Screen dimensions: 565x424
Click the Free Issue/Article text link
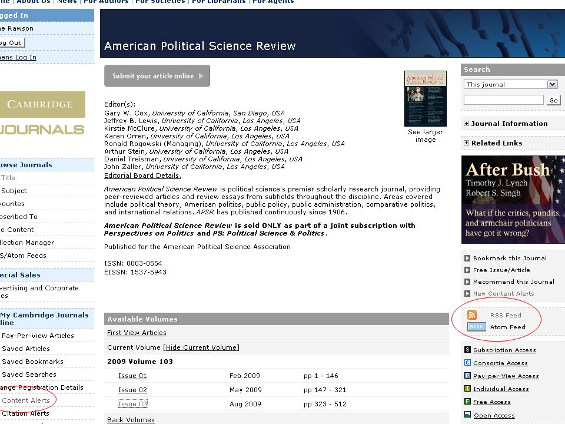(501, 270)
